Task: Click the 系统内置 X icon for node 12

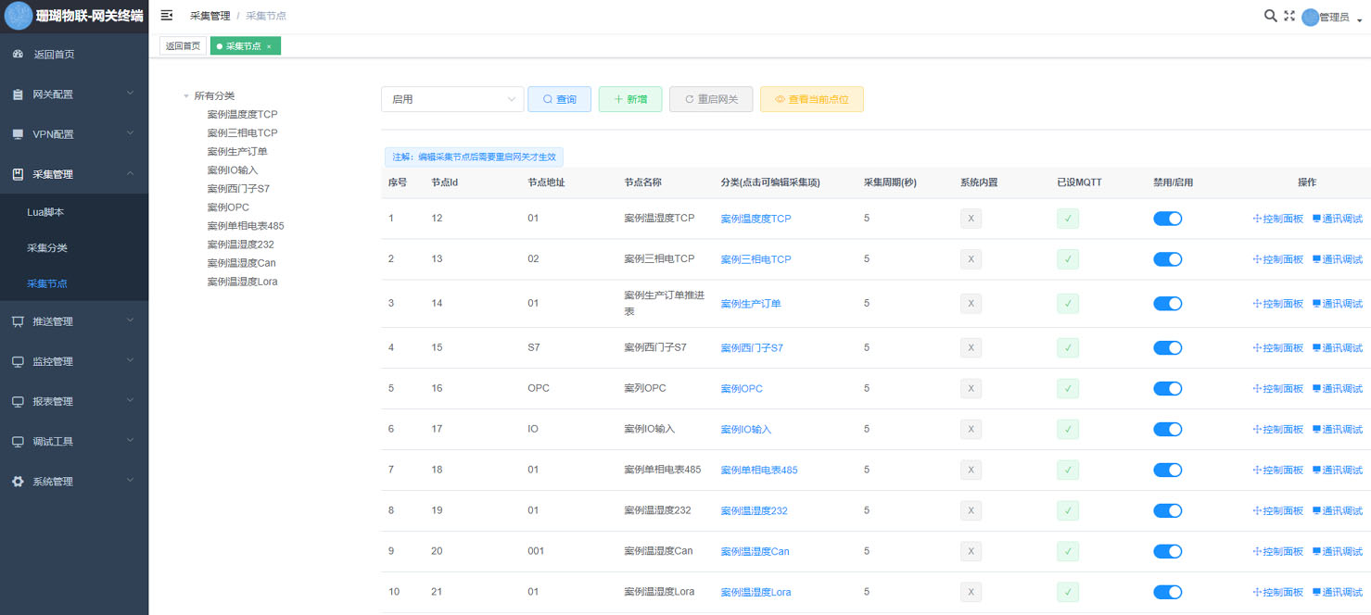Action: 971,219
